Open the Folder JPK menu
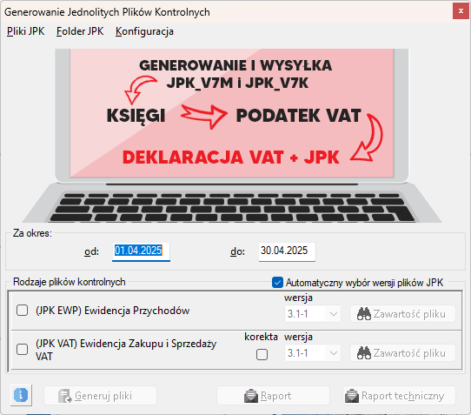This screenshot has height=415, width=471. [80, 31]
